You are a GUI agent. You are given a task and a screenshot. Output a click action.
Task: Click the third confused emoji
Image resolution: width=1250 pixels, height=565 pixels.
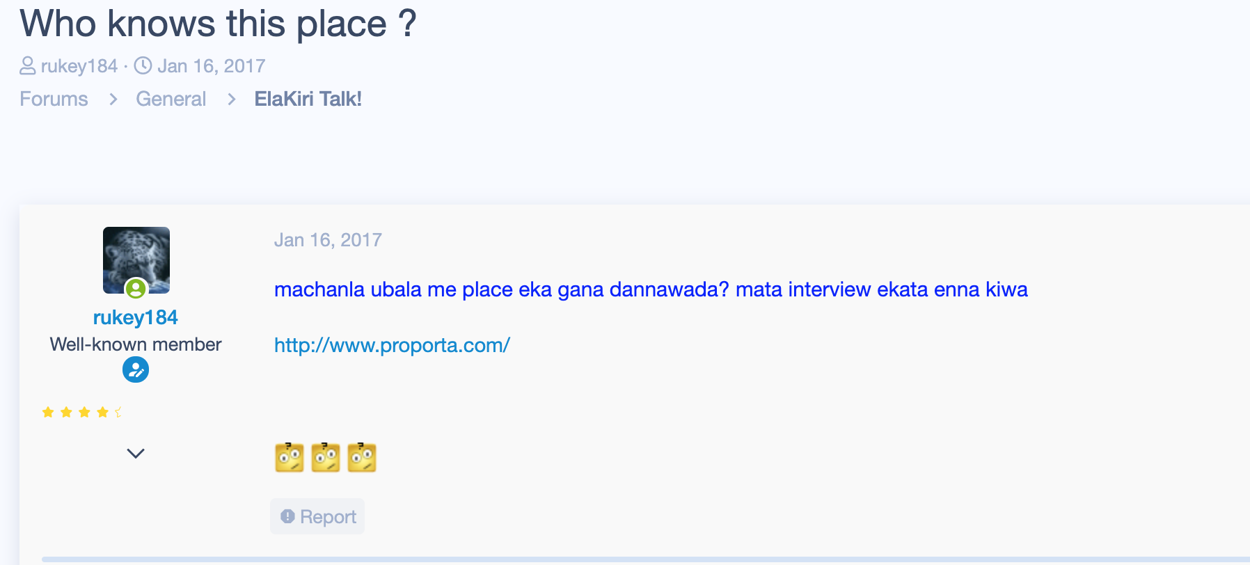tap(362, 457)
